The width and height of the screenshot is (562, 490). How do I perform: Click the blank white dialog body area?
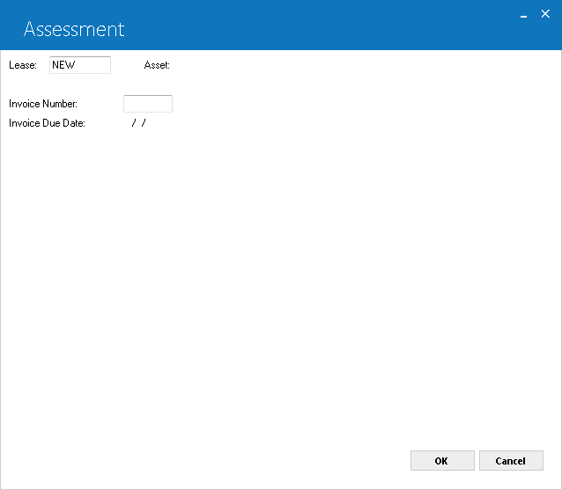[279, 286]
